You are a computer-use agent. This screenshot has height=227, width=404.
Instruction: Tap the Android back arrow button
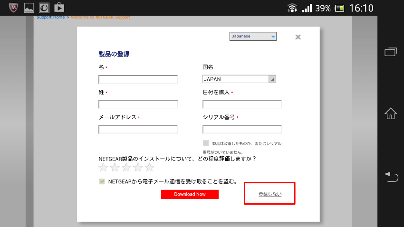point(391,177)
